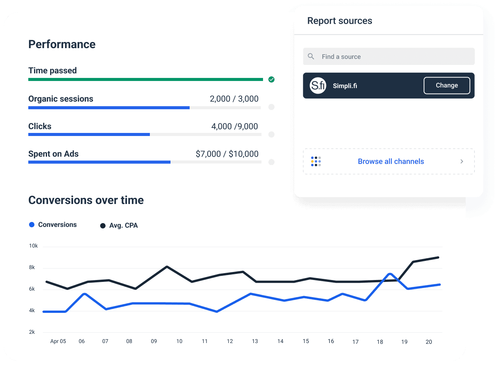
Task: Toggle the status dot next to Spent on Ads
Action: 271,162
